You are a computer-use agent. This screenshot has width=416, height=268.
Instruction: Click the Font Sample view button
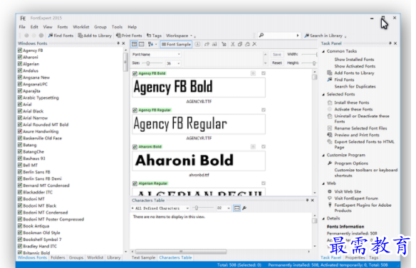tap(176, 44)
